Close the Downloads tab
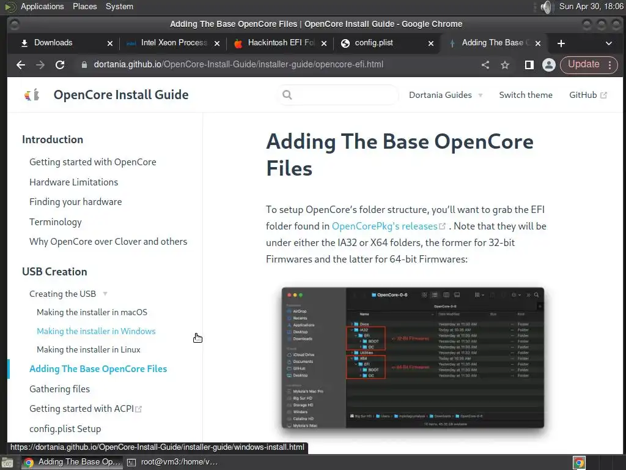The image size is (626, 470). [110, 43]
